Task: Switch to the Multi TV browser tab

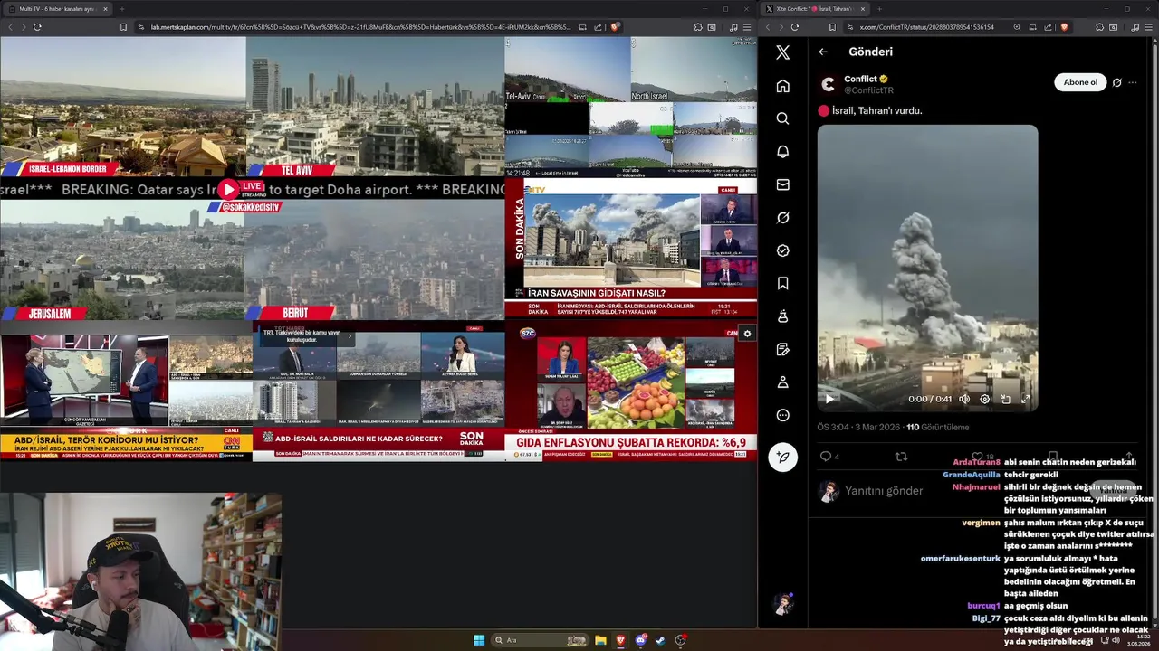Action: [x=56, y=9]
